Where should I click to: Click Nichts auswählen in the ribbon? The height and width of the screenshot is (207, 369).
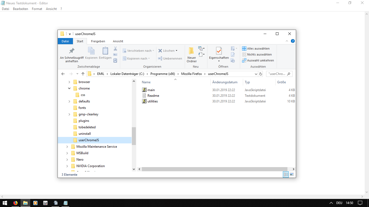(259, 54)
